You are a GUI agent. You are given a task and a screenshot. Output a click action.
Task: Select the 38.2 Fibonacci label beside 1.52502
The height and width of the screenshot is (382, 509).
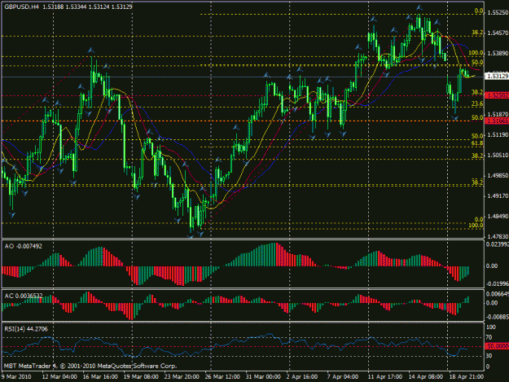[x=477, y=92]
